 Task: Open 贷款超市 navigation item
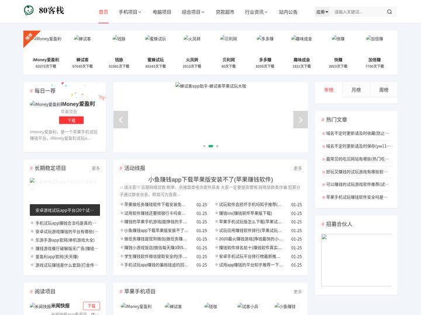point(225,12)
